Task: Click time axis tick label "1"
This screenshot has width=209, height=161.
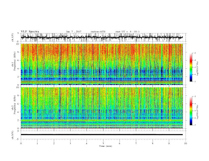Action: pyautogui.click(x=37, y=143)
